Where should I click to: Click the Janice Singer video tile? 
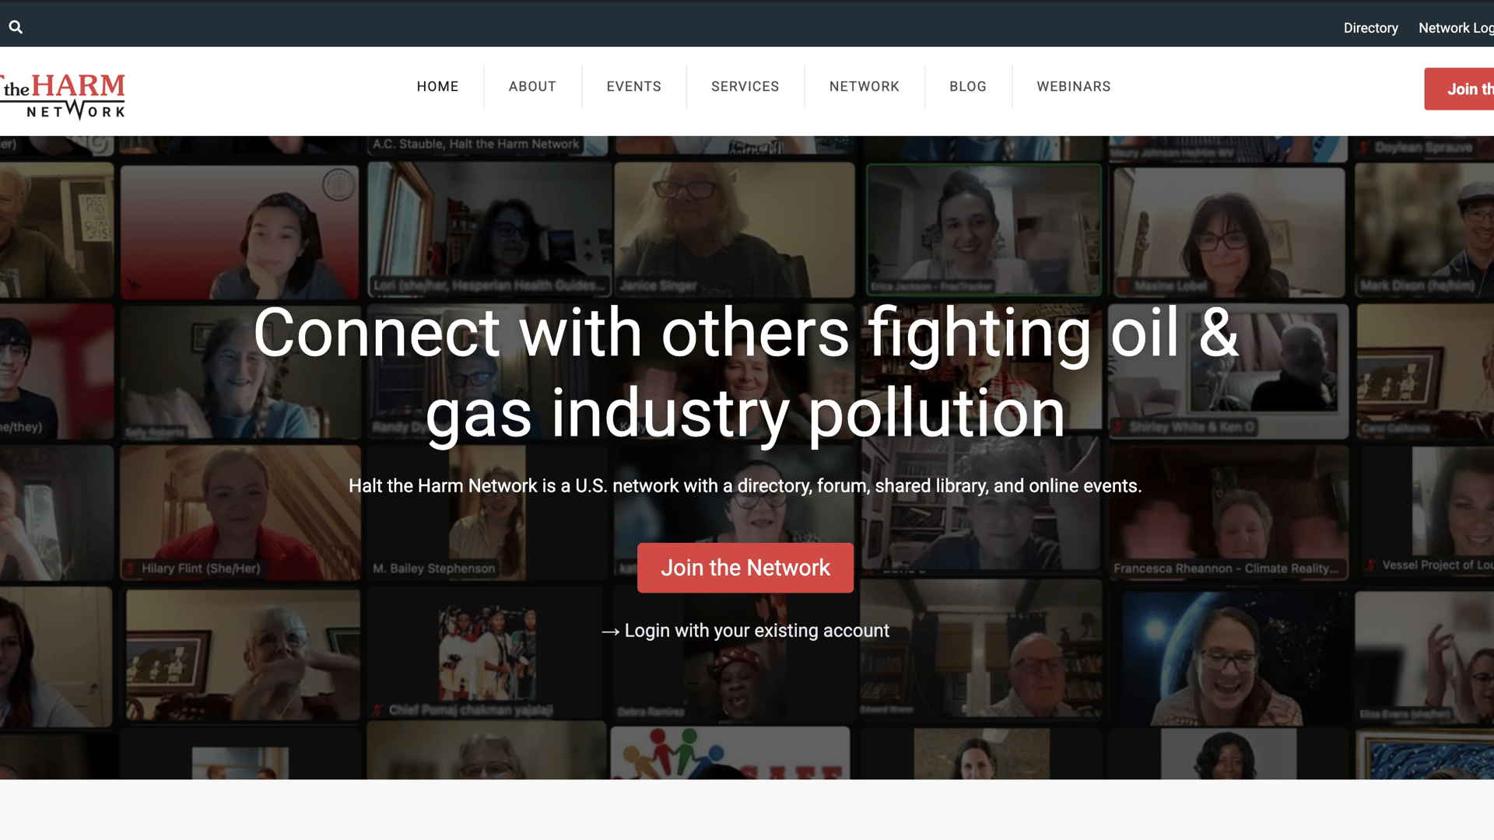[734, 230]
